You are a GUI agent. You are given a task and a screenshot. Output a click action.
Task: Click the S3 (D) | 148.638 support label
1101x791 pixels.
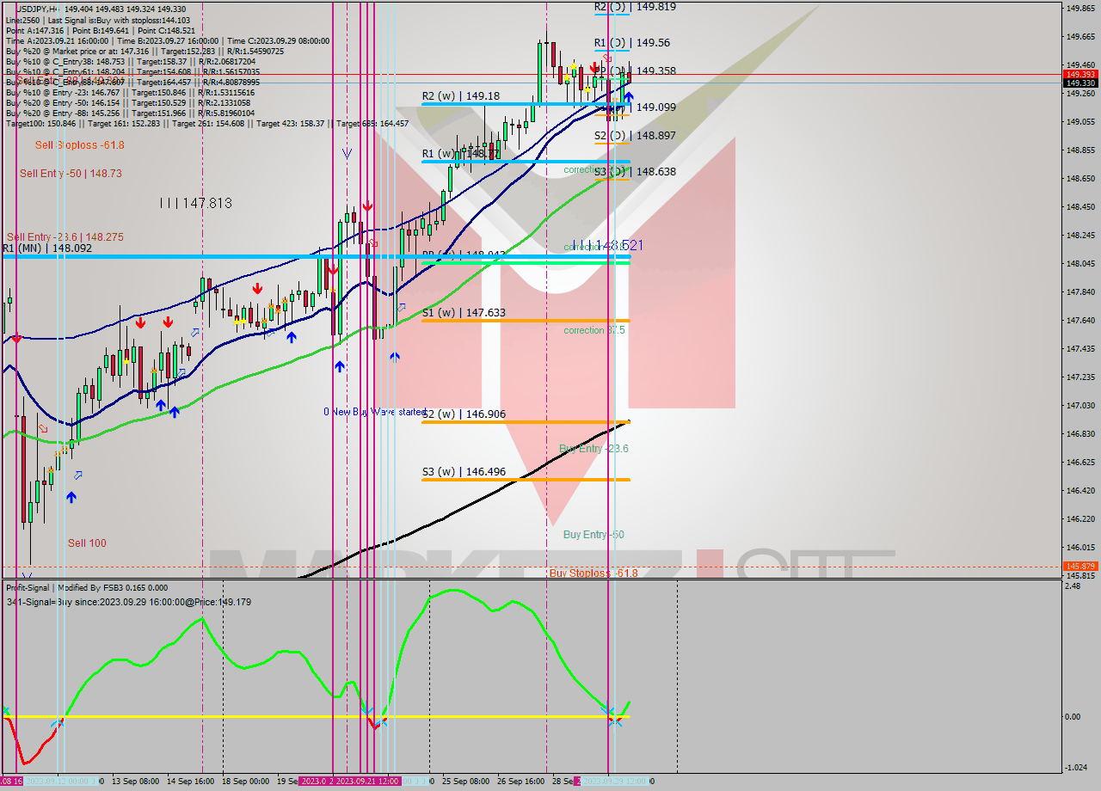(635, 171)
